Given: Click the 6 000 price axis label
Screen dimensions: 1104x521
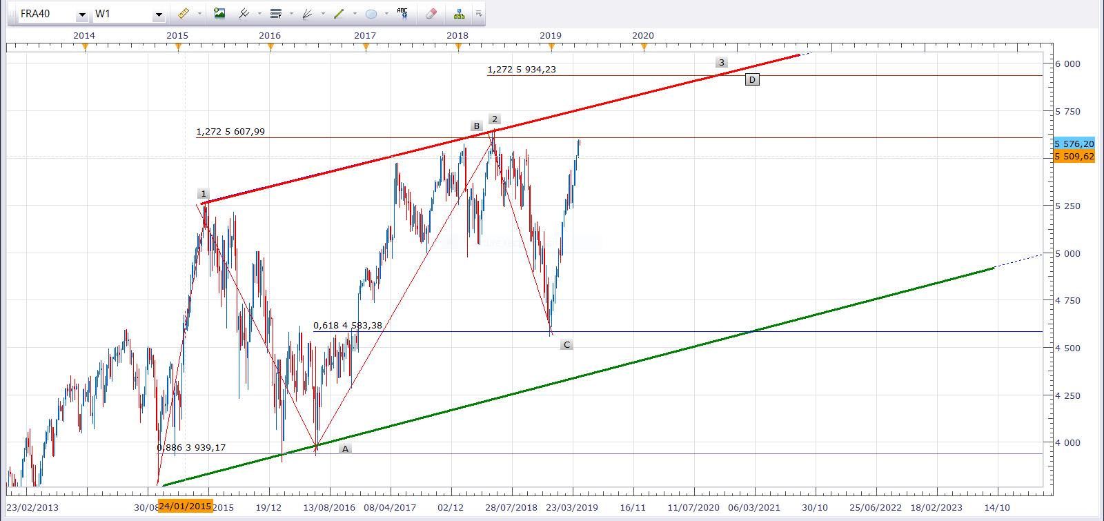Looking at the screenshot, I should click(1067, 64).
